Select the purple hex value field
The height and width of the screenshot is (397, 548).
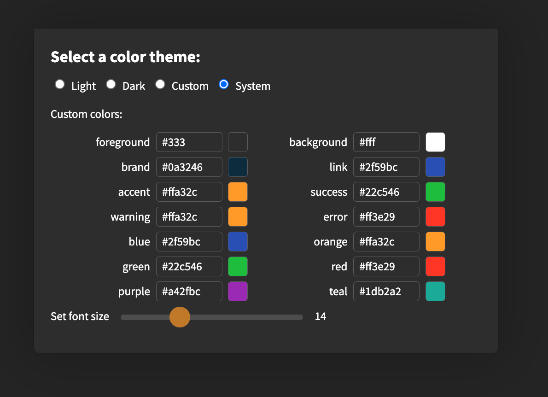click(189, 292)
